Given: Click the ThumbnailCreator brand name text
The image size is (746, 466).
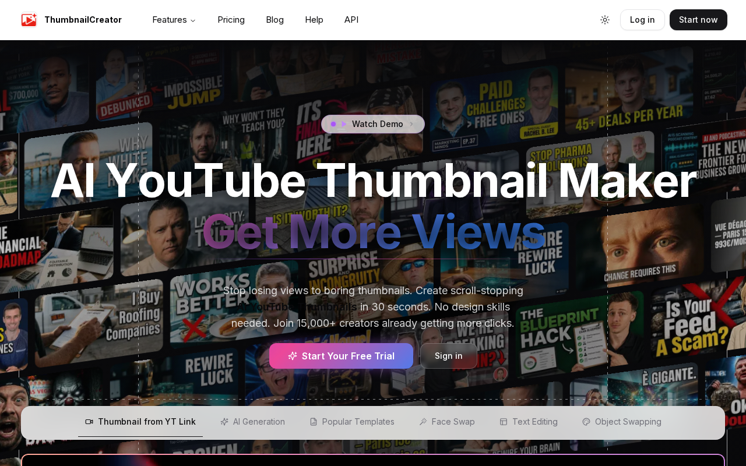Looking at the screenshot, I should coord(83,20).
